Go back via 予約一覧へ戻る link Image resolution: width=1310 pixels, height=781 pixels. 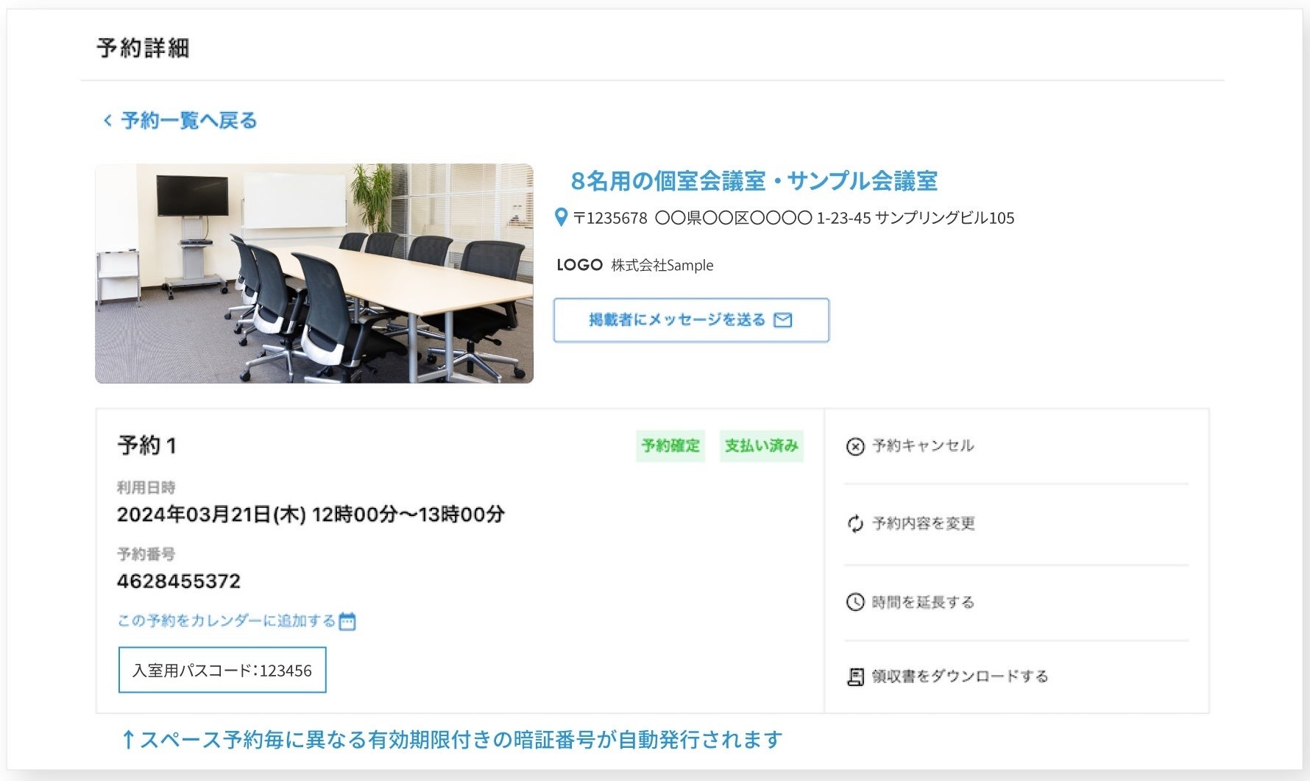tap(188, 120)
